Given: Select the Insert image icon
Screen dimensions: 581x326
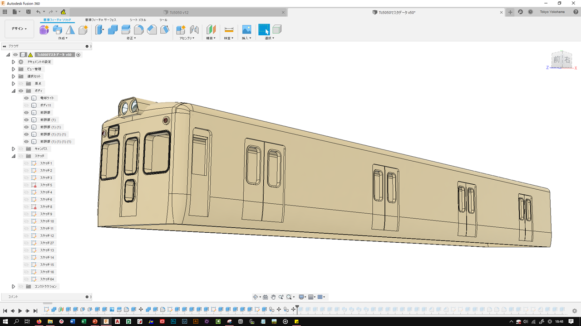Looking at the screenshot, I should (246, 30).
